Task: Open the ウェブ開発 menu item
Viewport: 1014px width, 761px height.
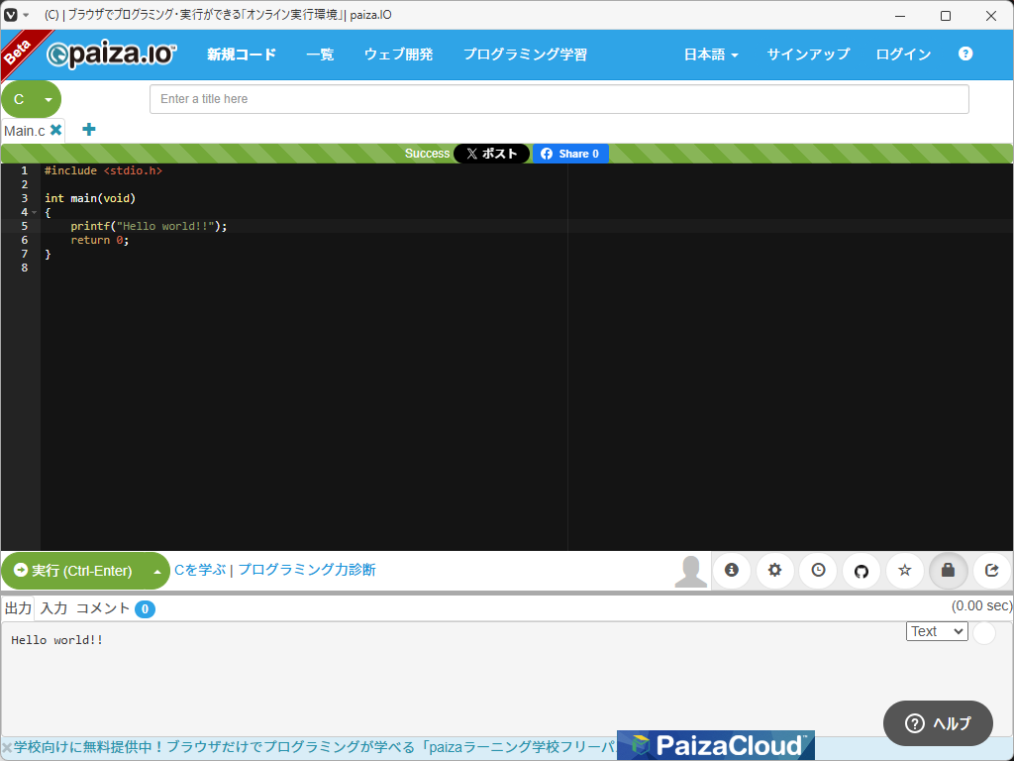Action: click(x=398, y=54)
